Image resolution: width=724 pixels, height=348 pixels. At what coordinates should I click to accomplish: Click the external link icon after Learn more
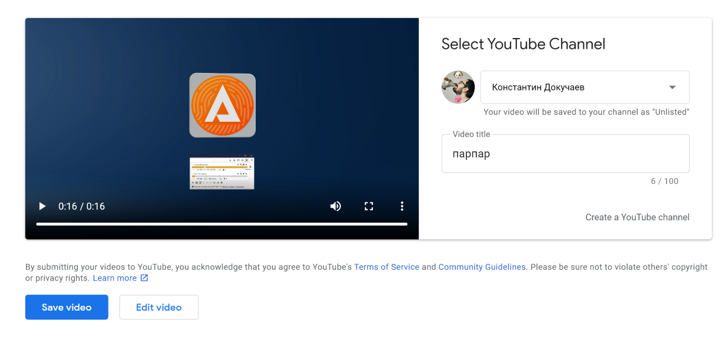click(x=144, y=278)
